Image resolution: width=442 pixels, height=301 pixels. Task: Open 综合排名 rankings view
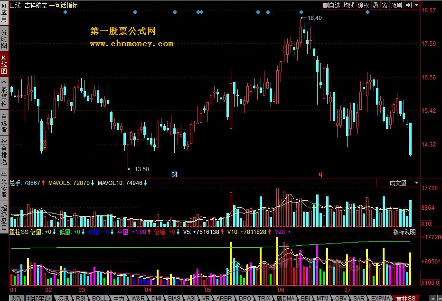click(4, 152)
